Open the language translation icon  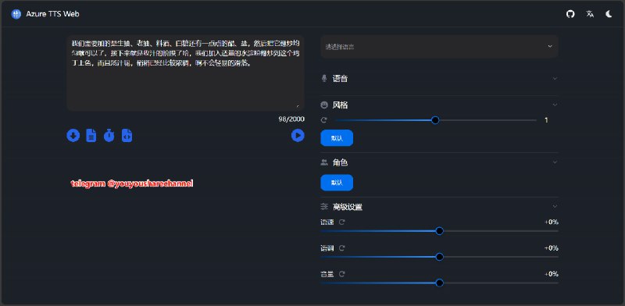point(590,14)
